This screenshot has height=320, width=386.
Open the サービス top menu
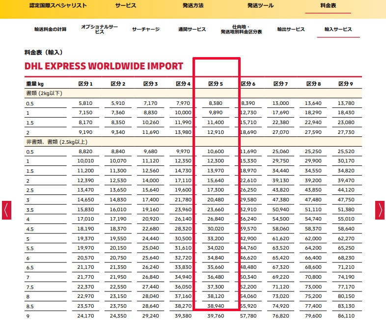(126, 6)
